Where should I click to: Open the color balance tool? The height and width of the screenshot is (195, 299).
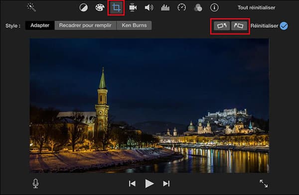(84, 7)
